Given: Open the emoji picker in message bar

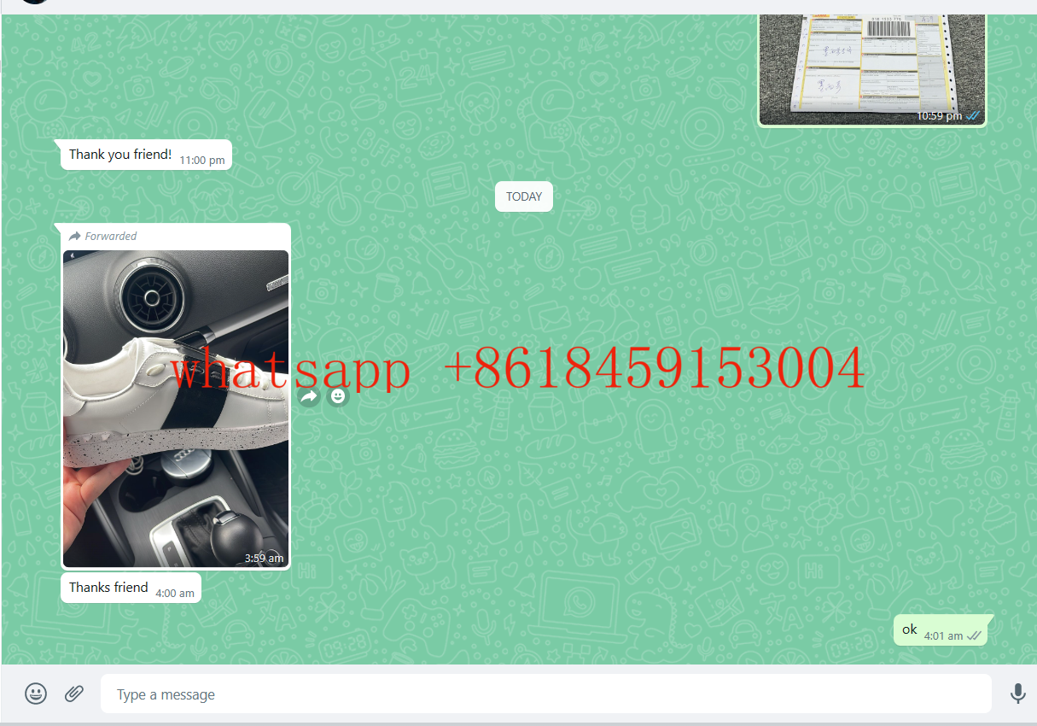Looking at the screenshot, I should pyautogui.click(x=36, y=694).
